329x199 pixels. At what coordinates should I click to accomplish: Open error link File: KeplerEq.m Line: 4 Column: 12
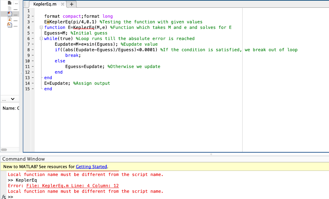point(72,186)
